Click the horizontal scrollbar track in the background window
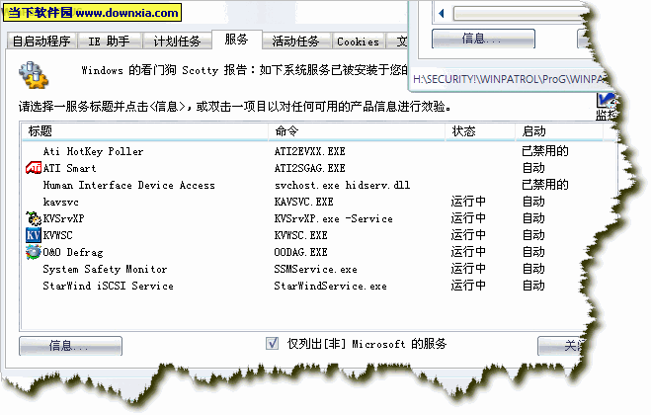This screenshot has height=415, width=651. [x=521, y=13]
